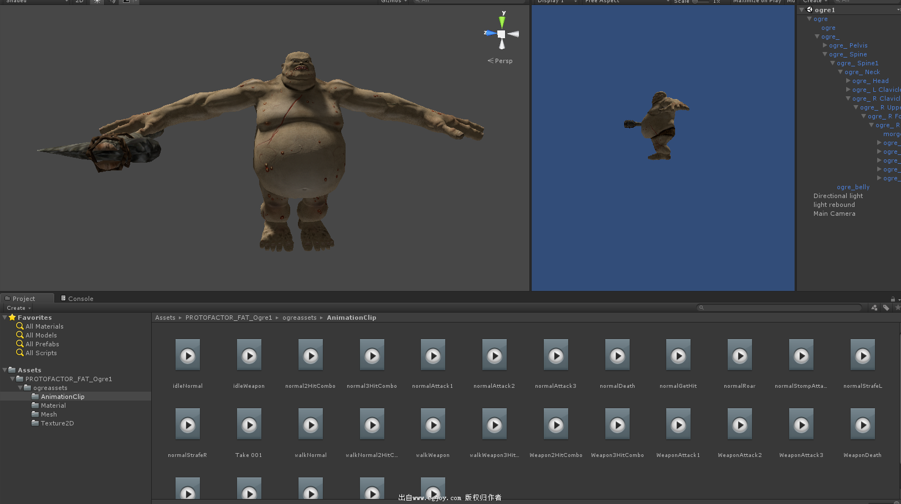Click the green Y axis gizmo cone
Image resolution: width=901 pixels, height=504 pixels.
coord(502,22)
